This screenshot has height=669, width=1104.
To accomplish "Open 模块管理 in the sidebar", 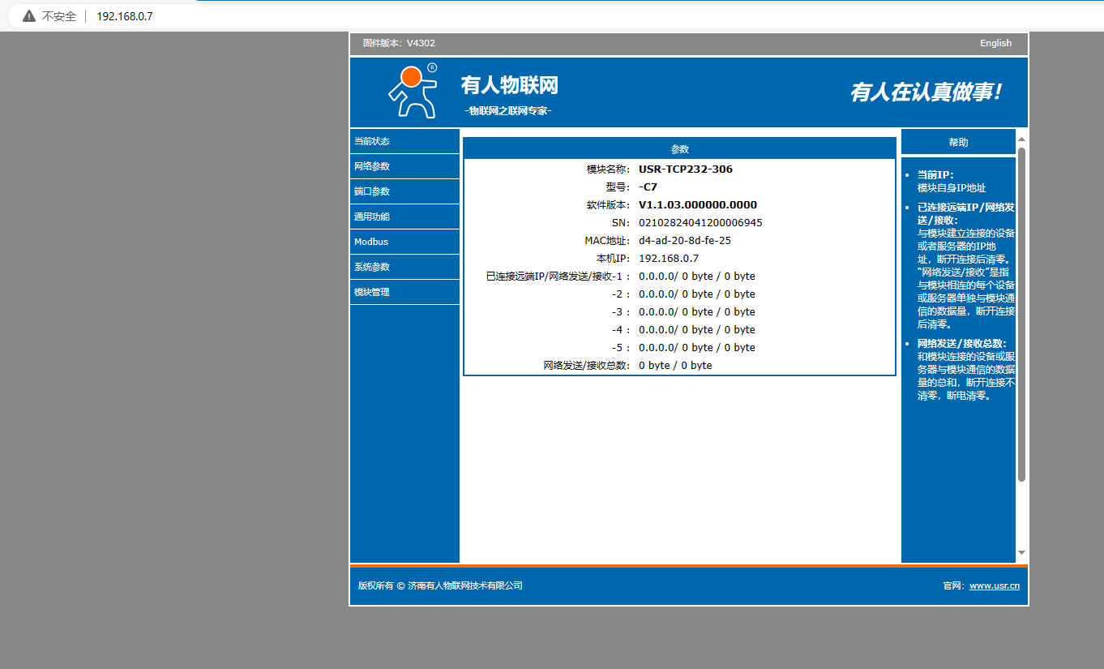I will tap(404, 292).
